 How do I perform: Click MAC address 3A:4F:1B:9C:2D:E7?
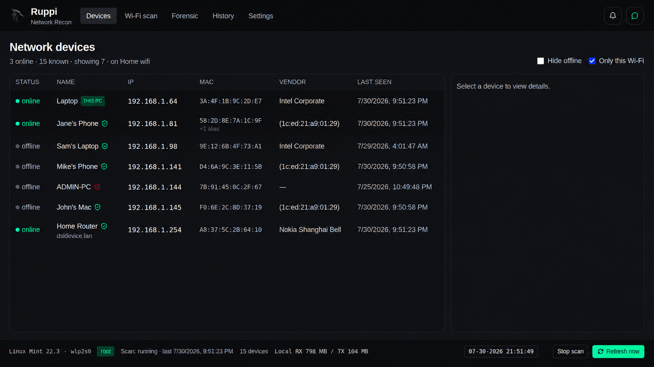230,101
